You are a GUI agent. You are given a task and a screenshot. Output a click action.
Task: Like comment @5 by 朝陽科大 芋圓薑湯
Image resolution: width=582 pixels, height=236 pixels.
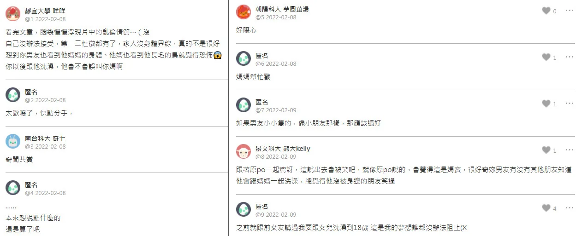pyautogui.click(x=546, y=11)
